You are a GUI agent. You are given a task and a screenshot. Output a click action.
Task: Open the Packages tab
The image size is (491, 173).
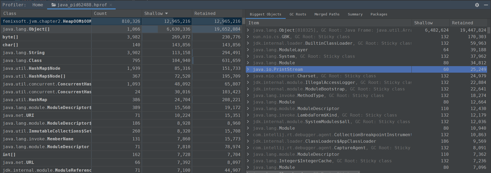pos(379,14)
